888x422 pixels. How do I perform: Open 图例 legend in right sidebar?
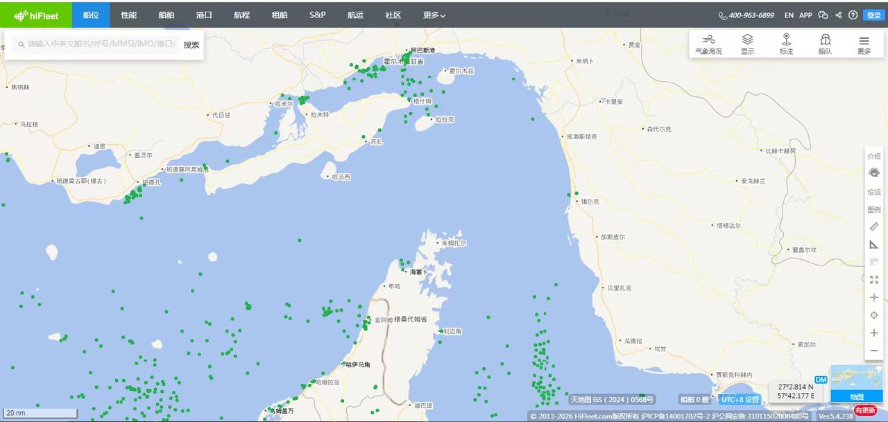click(x=874, y=209)
